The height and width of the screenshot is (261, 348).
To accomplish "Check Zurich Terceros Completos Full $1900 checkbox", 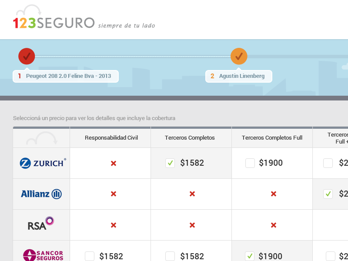I will point(250,163).
